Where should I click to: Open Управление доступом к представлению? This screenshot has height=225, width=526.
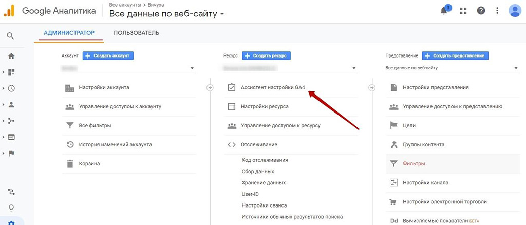click(453, 107)
